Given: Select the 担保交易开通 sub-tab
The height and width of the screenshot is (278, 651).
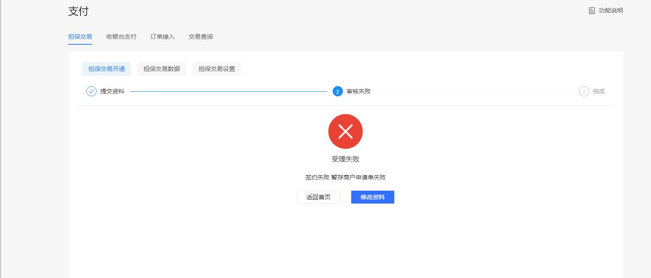Looking at the screenshot, I should coord(107,69).
